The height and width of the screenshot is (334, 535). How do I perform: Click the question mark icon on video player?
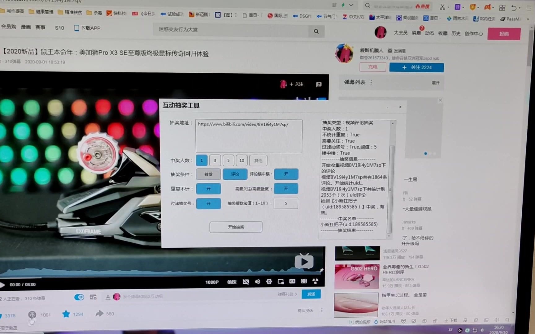pyautogui.click(x=319, y=84)
